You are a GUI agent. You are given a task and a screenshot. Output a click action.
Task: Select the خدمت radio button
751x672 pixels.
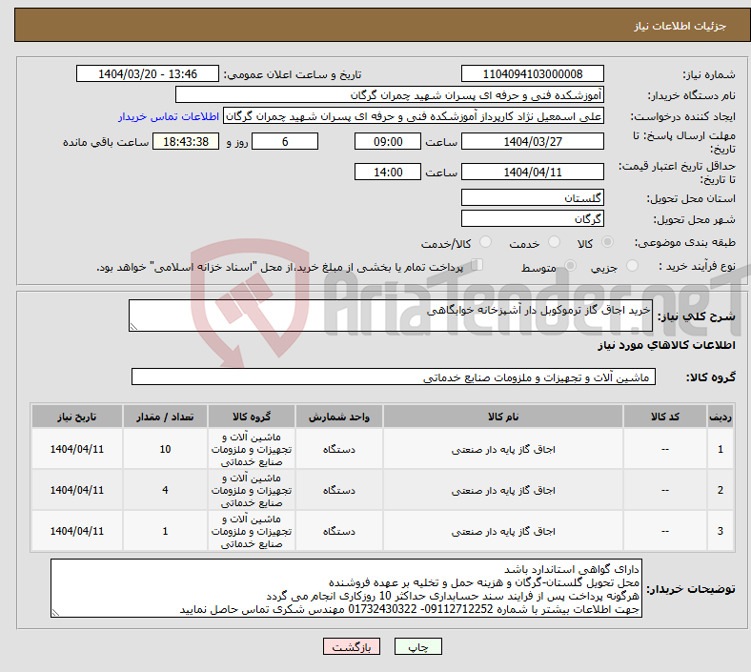pyautogui.click(x=554, y=242)
